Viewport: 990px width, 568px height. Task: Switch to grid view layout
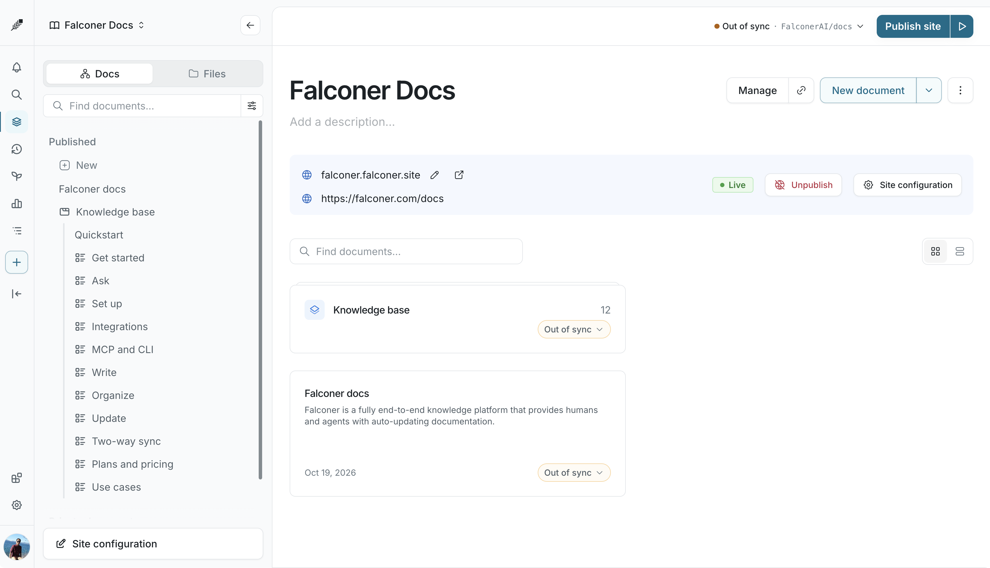[935, 251]
